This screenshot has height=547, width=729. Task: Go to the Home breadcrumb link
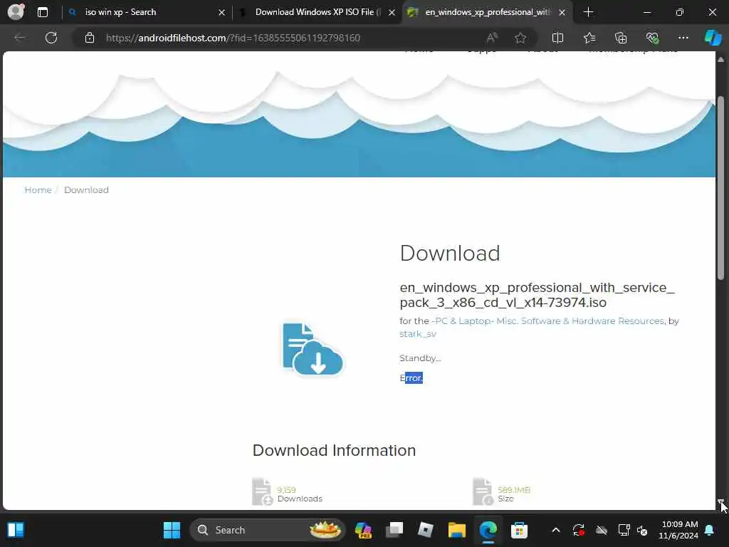click(x=38, y=189)
